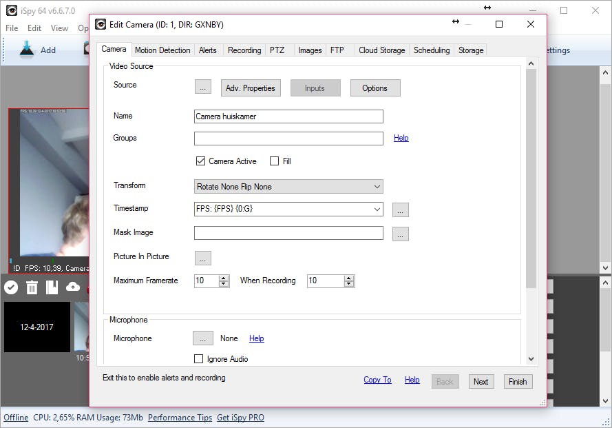Click the media panel scrollbar up arrow
The height and width of the screenshot is (428, 612).
coord(605,282)
